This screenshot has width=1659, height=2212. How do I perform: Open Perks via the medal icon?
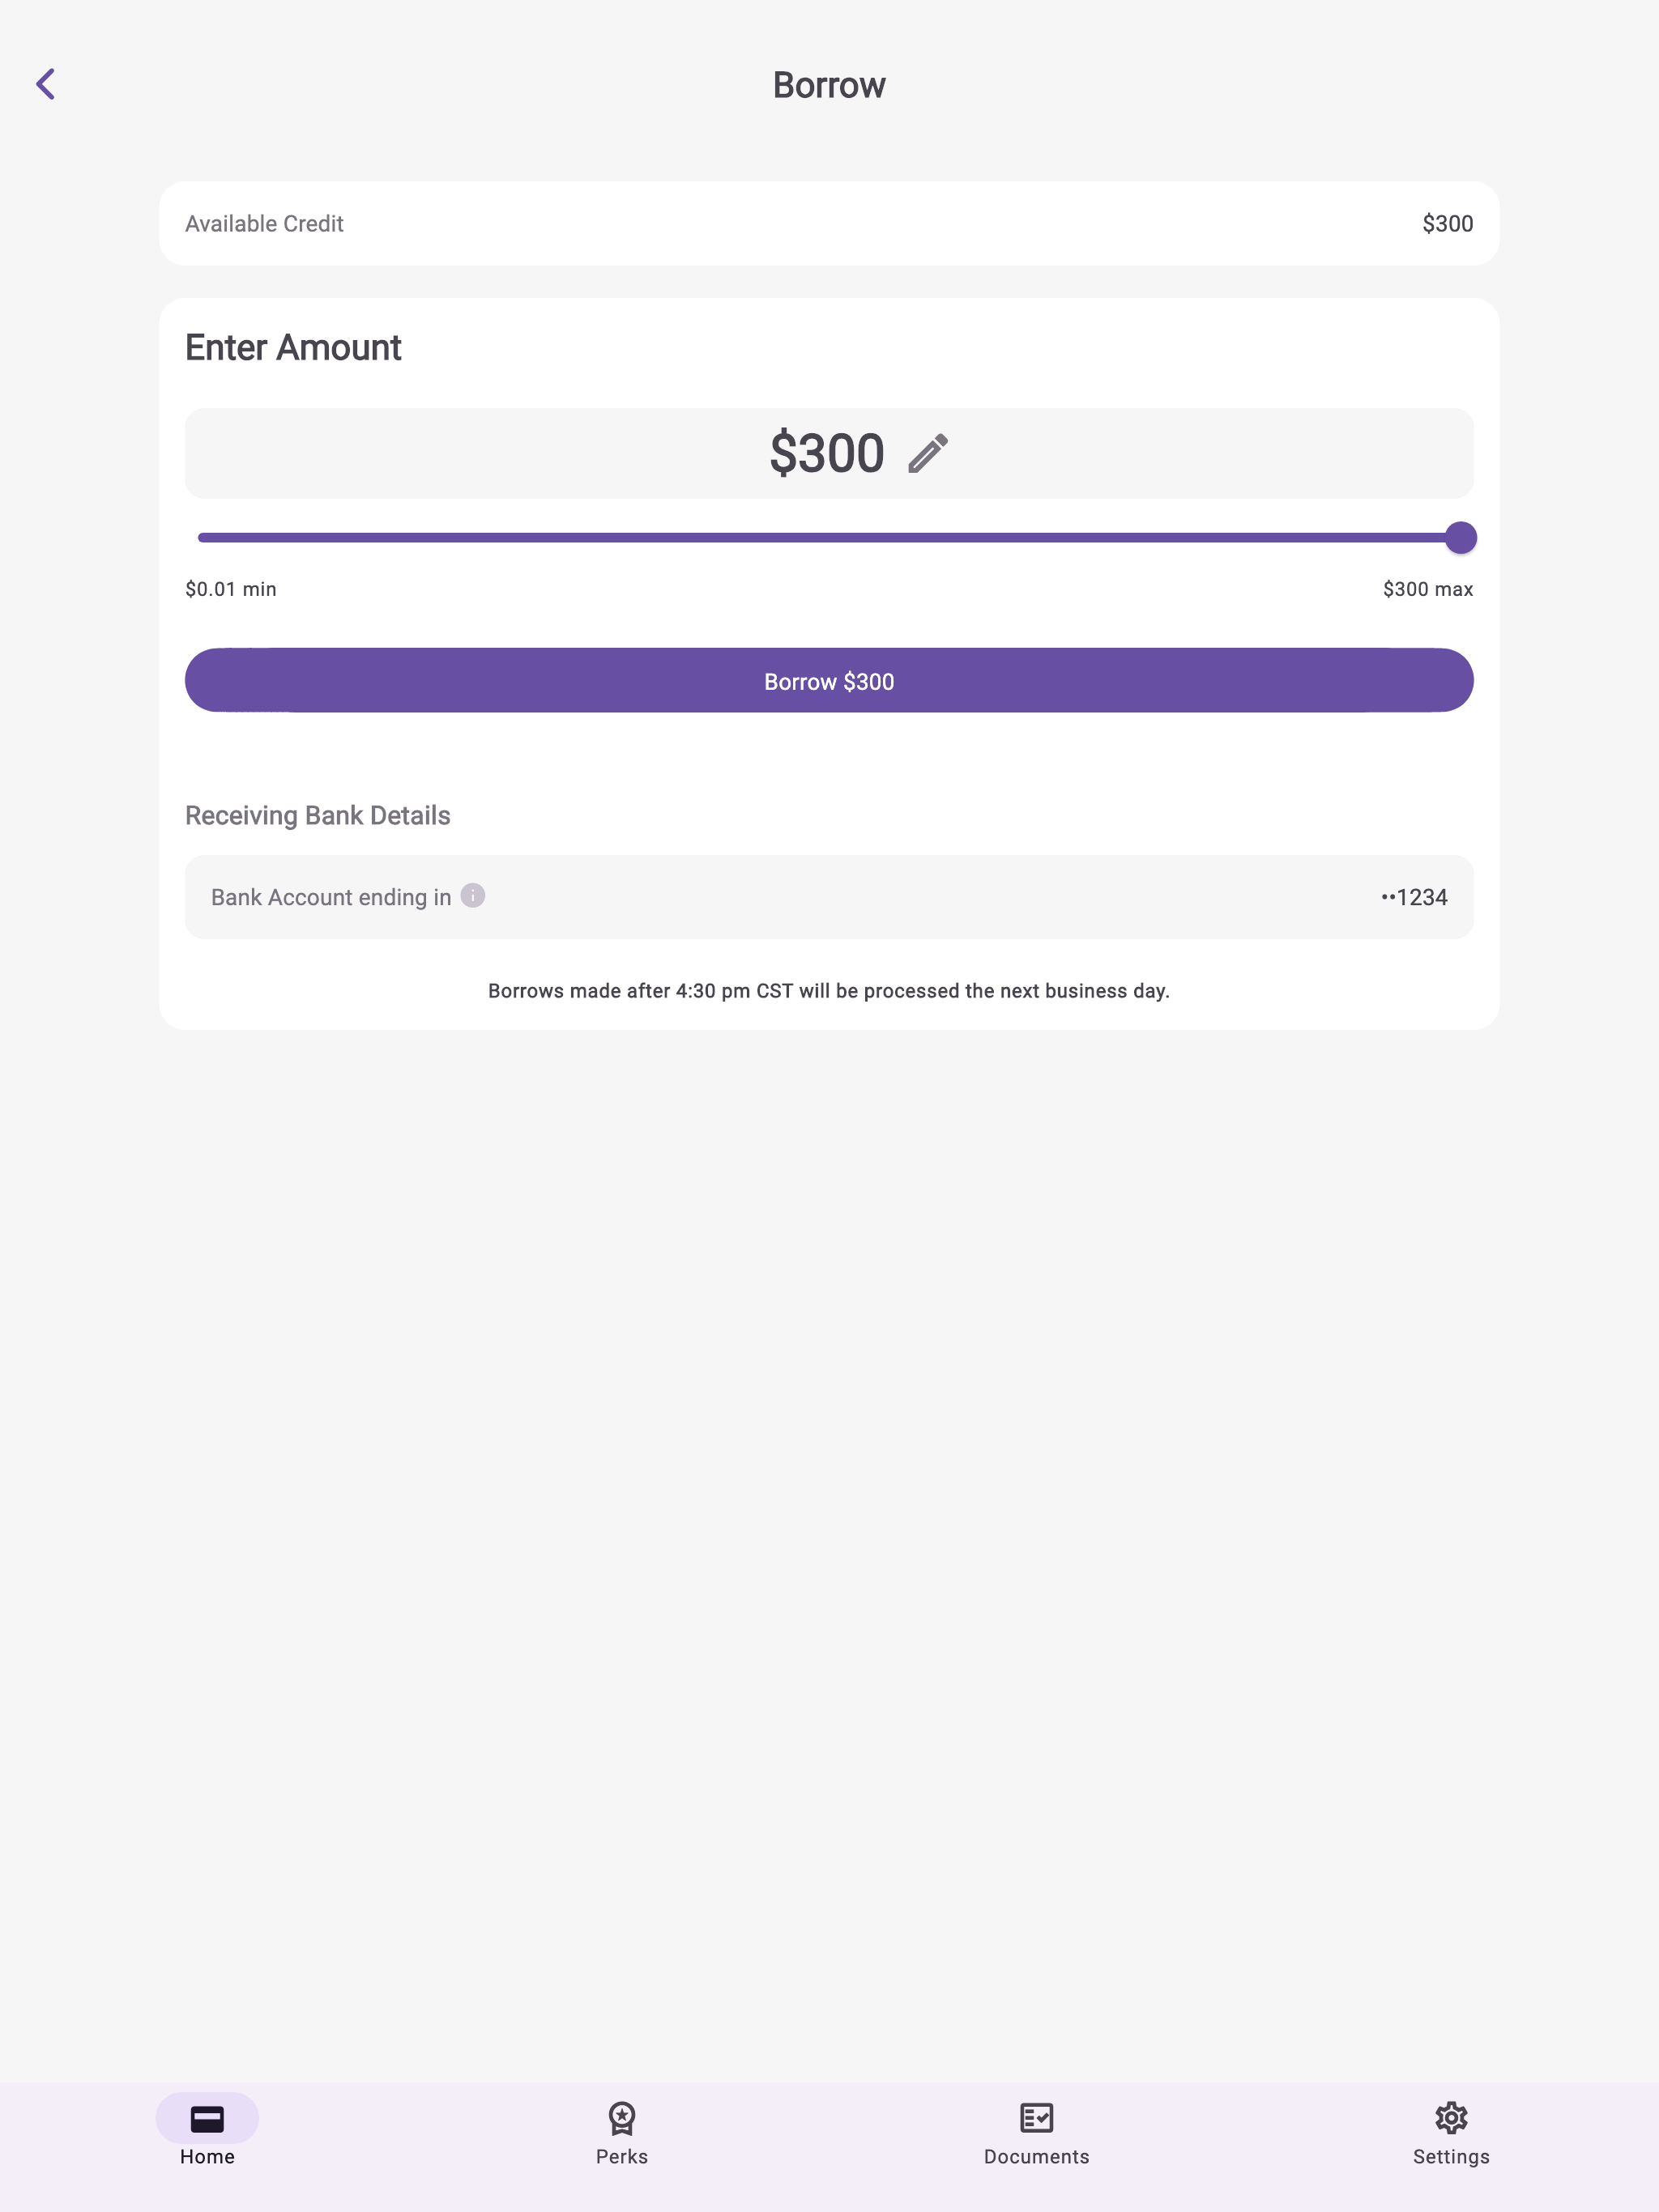coord(622,2117)
